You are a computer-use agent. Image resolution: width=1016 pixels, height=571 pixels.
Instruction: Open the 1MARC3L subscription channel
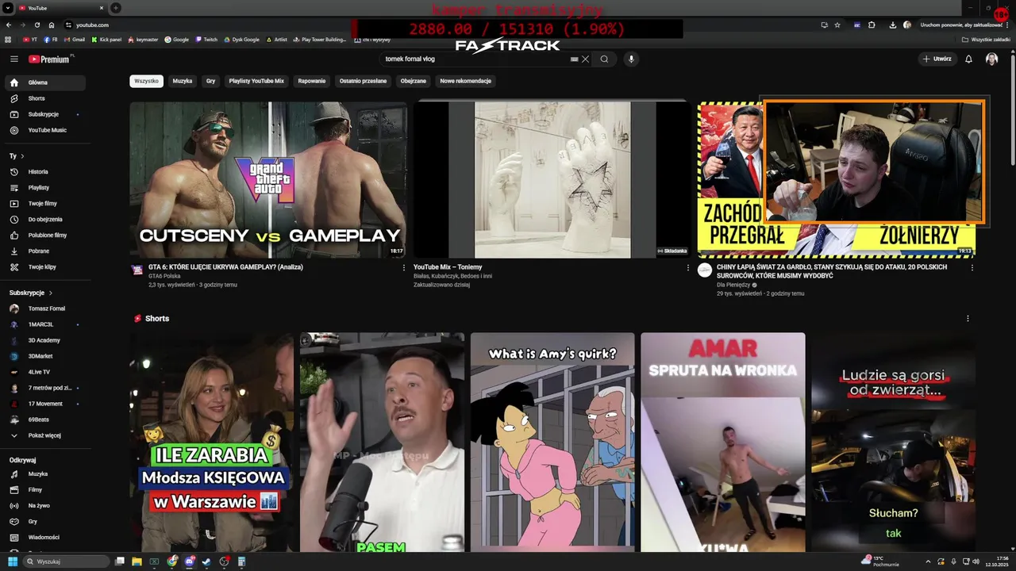click(x=44, y=324)
